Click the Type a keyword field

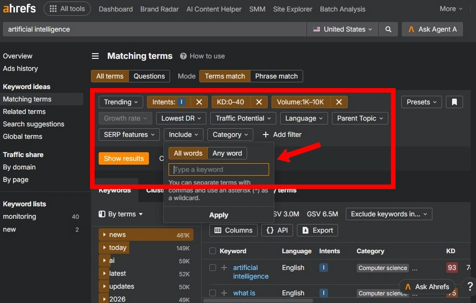coord(218,169)
